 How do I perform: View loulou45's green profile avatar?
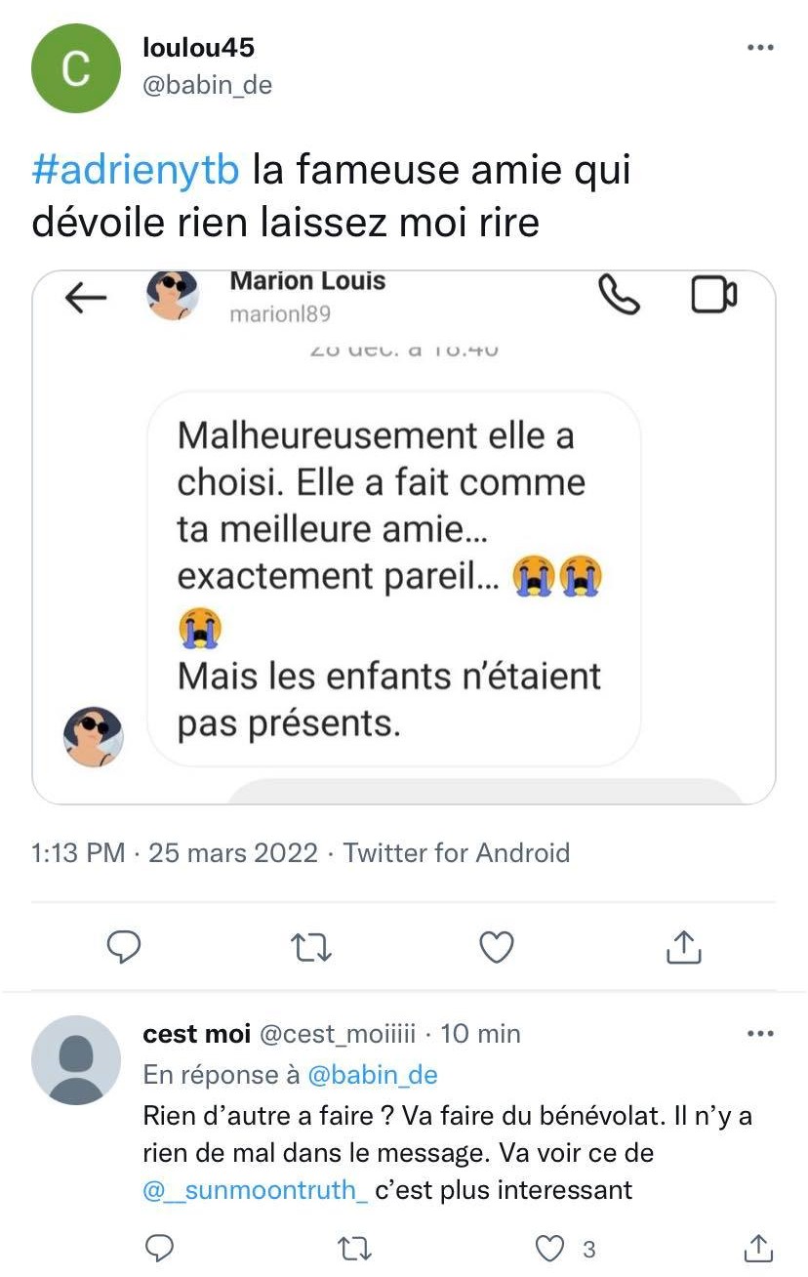[76, 68]
